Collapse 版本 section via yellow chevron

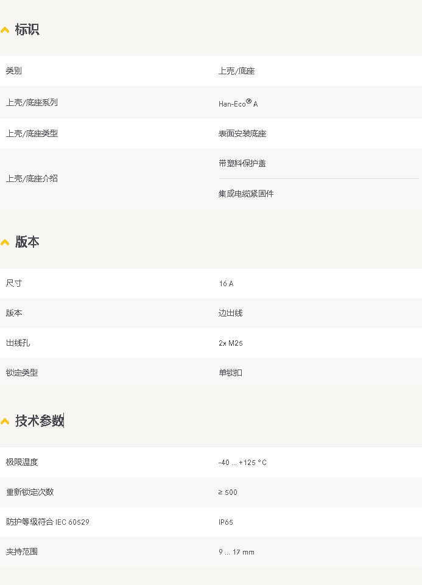click(5, 242)
